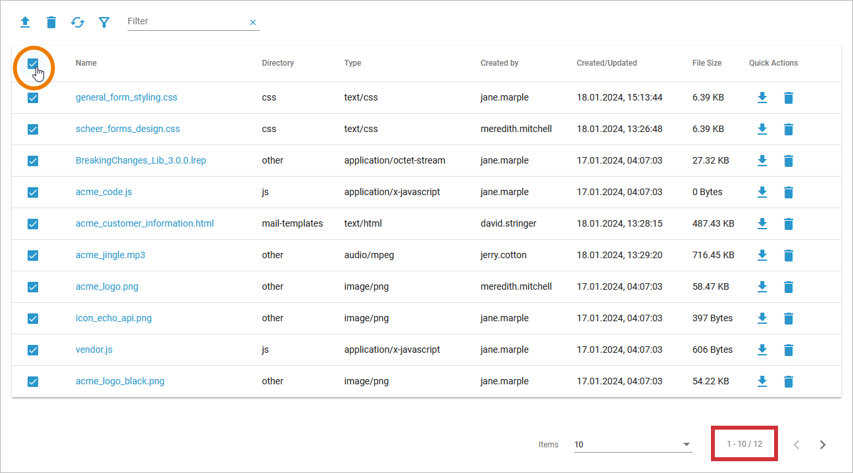Go to the next page arrow

(x=823, y=445)
